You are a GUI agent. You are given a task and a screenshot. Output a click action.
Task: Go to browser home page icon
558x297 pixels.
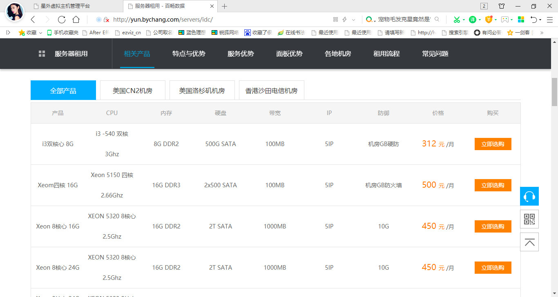(76, 20)
